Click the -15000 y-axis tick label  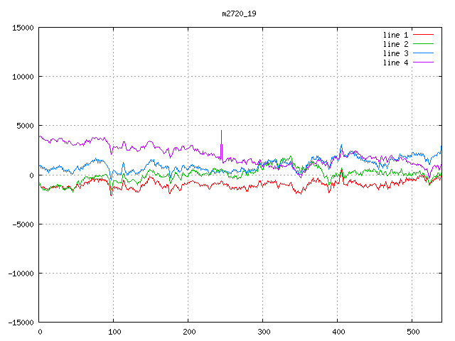pos(20,322)
